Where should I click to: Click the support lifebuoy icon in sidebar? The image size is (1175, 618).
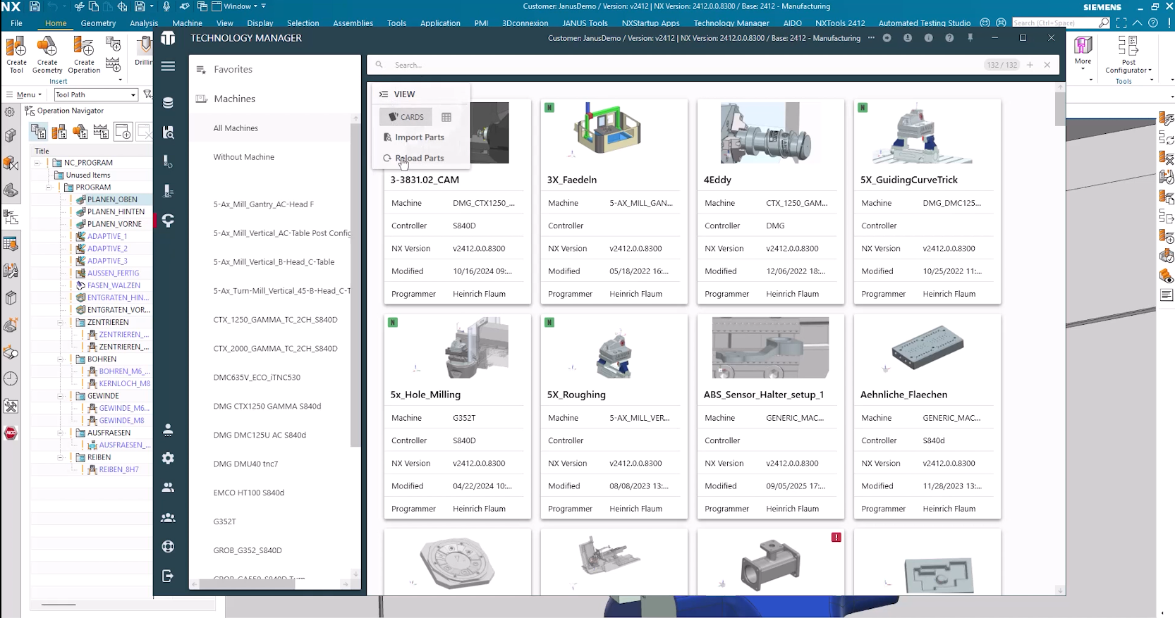coord(168,546)
